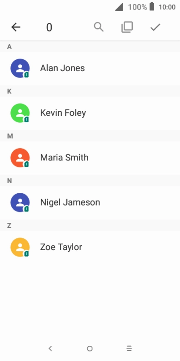Tap Alan Jones's blue avatar
This screenshot has width=180, height=361.
point(20,68)
